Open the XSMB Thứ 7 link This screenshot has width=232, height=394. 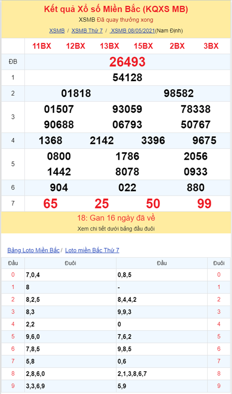(x=87, y=30)
